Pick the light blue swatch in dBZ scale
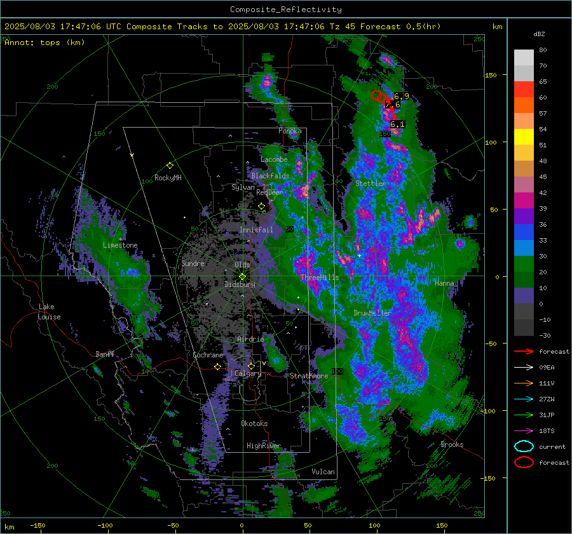The image size is (572, 534). (524, 248)
